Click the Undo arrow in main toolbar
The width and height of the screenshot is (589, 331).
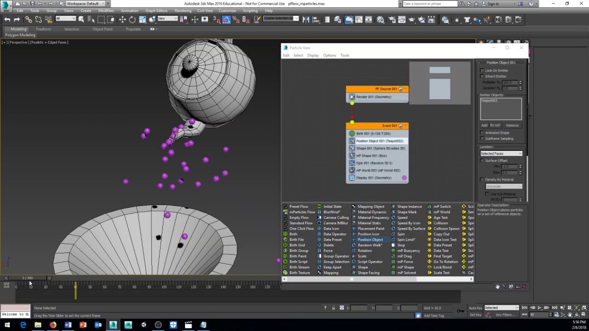click(7, 19)
